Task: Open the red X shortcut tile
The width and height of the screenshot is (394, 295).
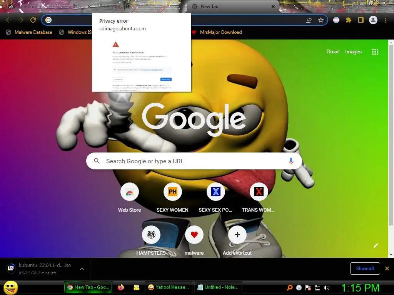Action: coord(259,192)
